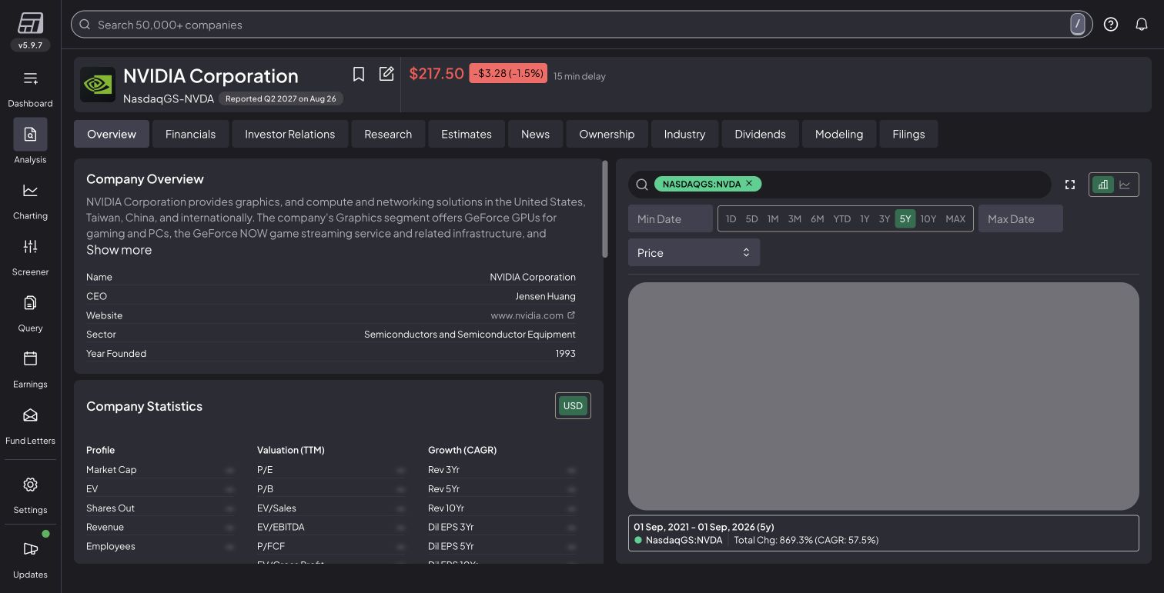1164x593 pixels.
Task: Click the app logo above version v5.9.7
Action: pyautogui.click(x=31, y=22)
